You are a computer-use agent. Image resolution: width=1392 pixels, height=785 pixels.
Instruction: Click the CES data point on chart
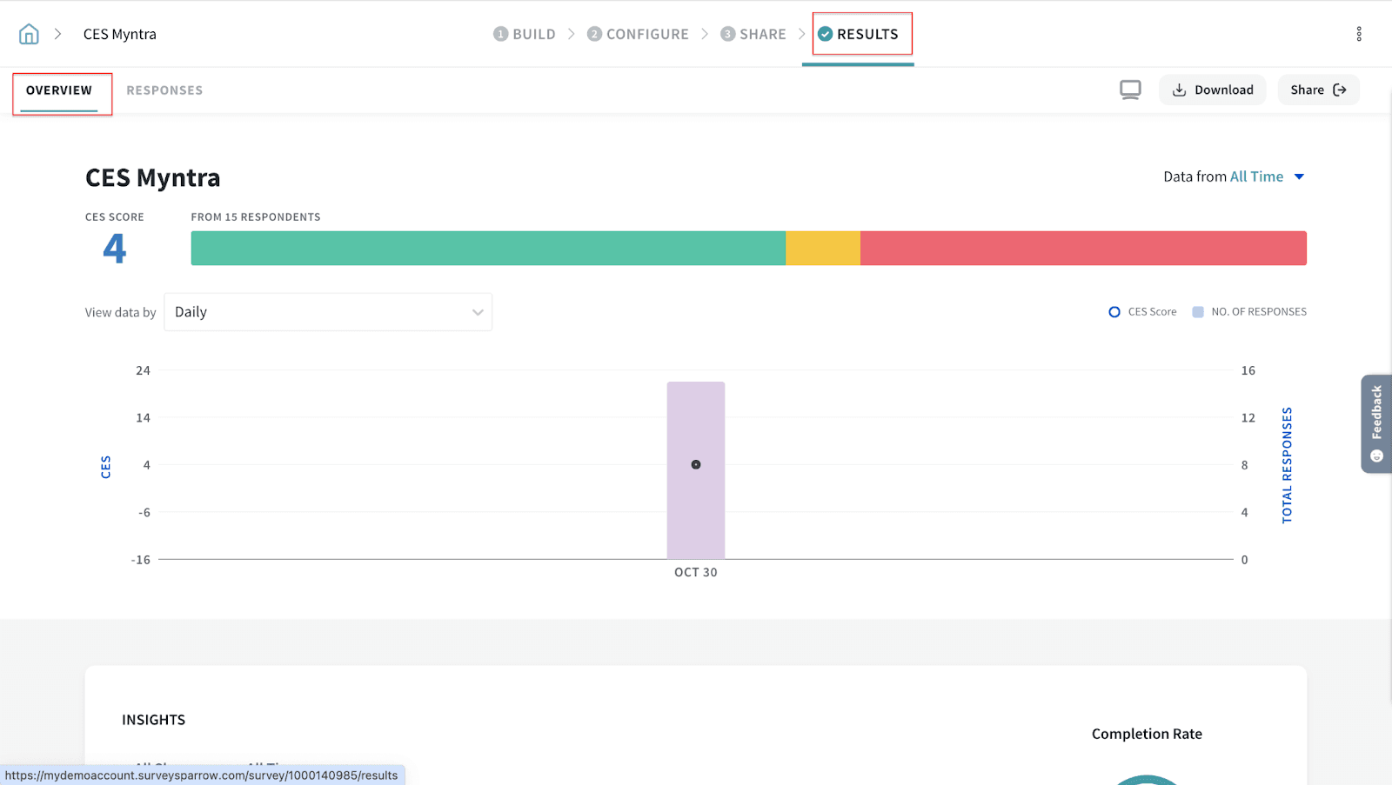tap(696, 465)
